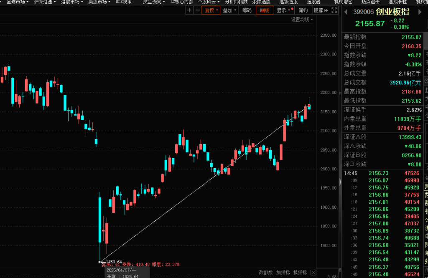Click 深证A股 value 13999.43
Screen dimensions: 428x278
pos(410,137)
